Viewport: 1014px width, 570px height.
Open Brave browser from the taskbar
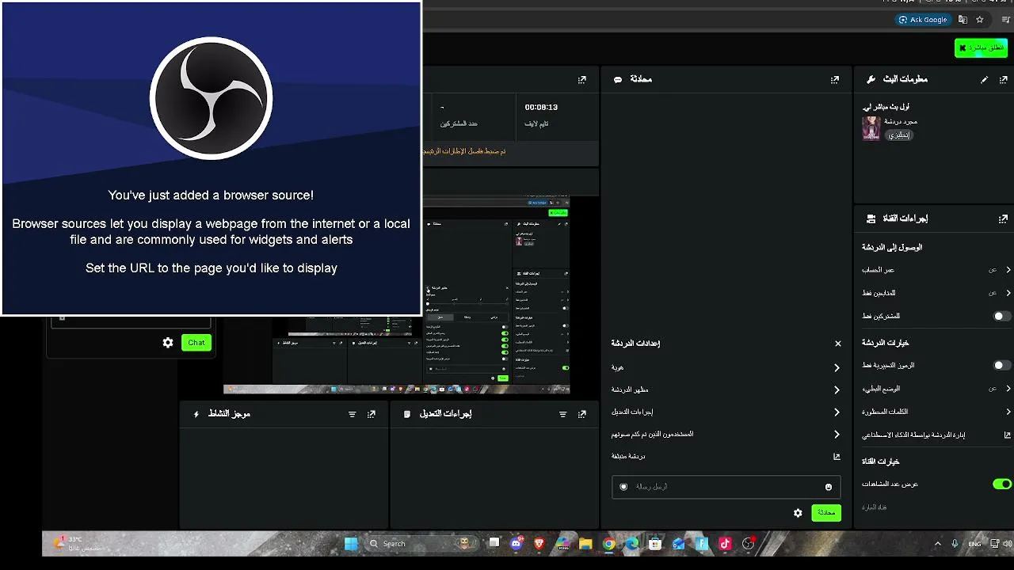tap(539, 544)
